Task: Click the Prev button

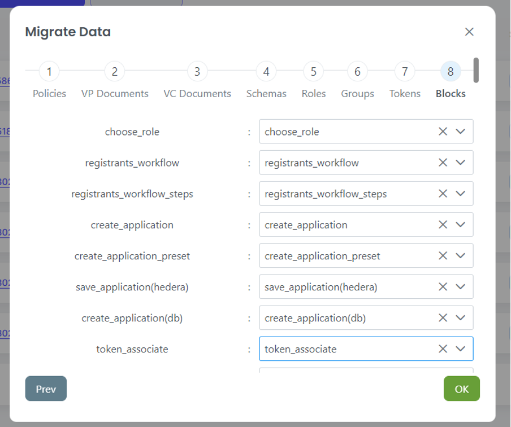Action: [x=46, y=389]
